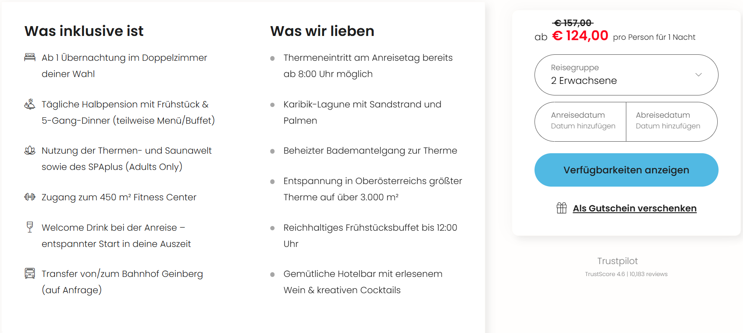This screenshot has height=333, width=743.
Task: Click the discounted price €124,00
Action: pyautogui.click(x=579, y=36)
